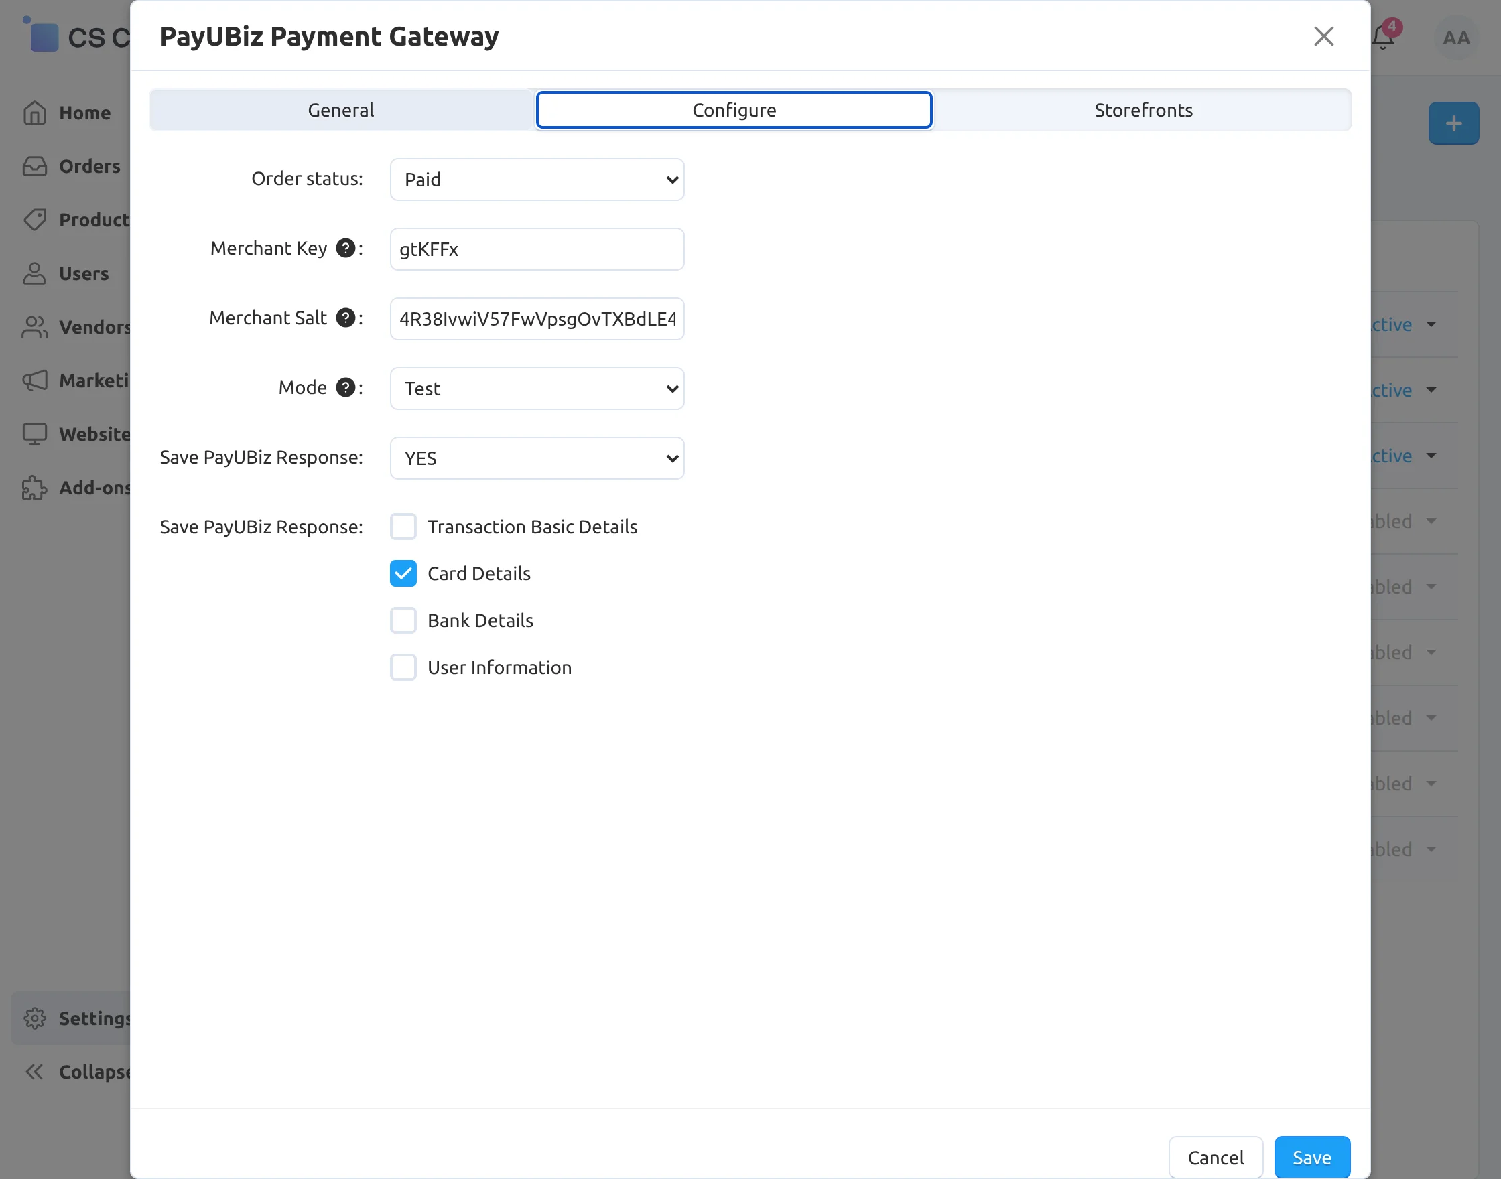Screen dimensions: 1501x1179
Task: Open the Home sidebar icon
Action: [x=35, y=113]
